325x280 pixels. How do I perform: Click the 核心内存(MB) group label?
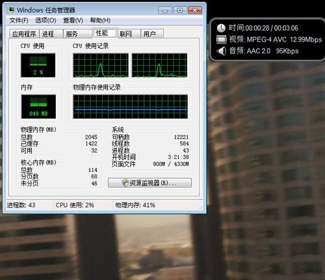pyautogui.click(x=38, y=163)
